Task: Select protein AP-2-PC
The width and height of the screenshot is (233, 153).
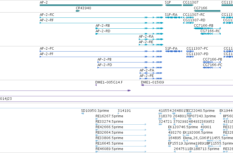Action: 101,51
